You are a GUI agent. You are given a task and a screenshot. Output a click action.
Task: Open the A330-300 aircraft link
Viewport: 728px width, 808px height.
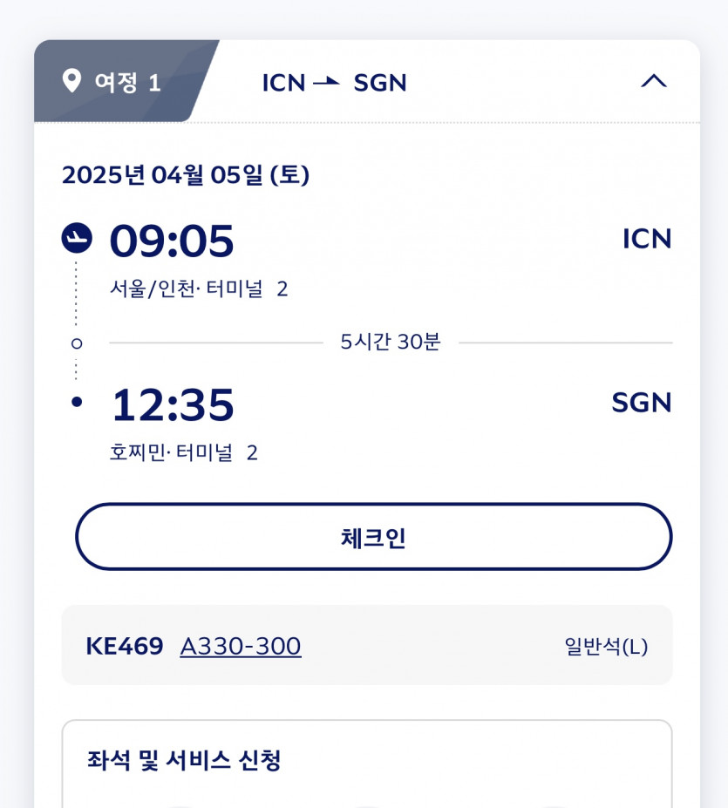(241, 646)
